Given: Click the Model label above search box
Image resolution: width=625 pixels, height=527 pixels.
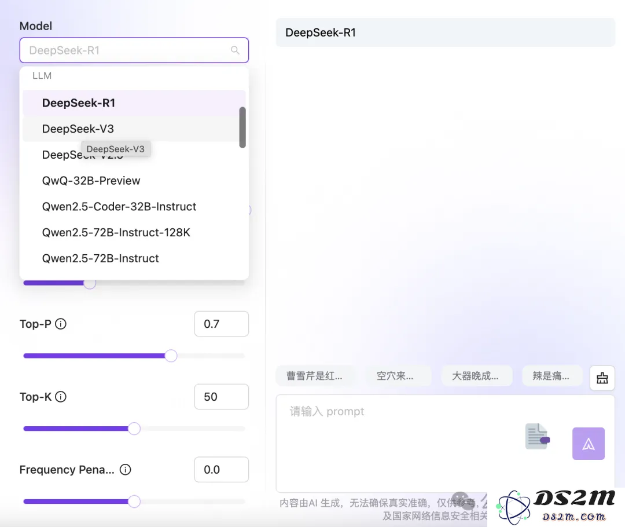Looking at the screenshot, I should [36, 26].
